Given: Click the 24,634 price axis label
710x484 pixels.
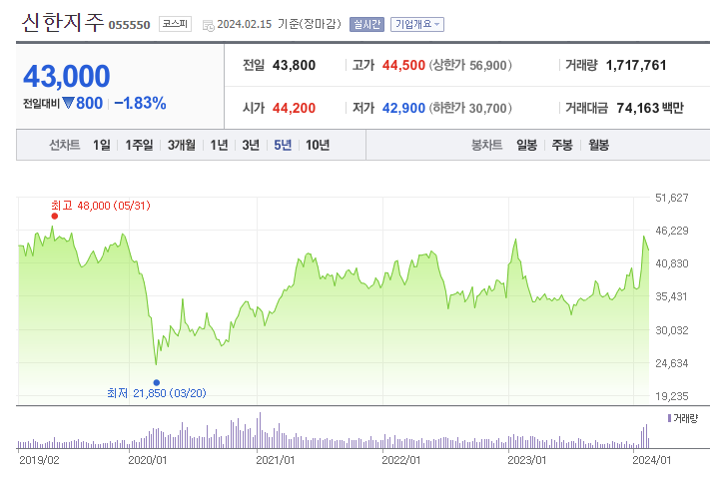Looking at the screenshot, I should point(672,363).
